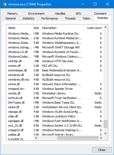This screenshot has width=114, height=155.
Task: Select the Windows.UI.dll module row
Action: pos(55,52)
